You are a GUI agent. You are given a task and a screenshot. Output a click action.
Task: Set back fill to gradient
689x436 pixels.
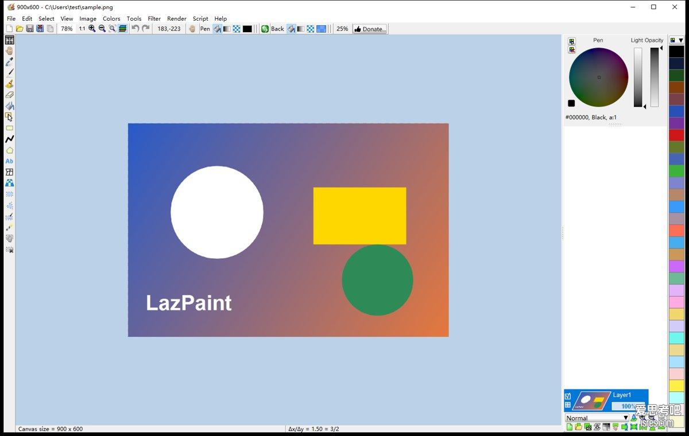(301, 29)
